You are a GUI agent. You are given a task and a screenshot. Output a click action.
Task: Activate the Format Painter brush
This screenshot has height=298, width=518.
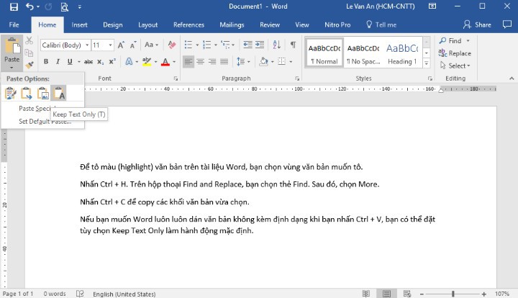tap(29, 65)
